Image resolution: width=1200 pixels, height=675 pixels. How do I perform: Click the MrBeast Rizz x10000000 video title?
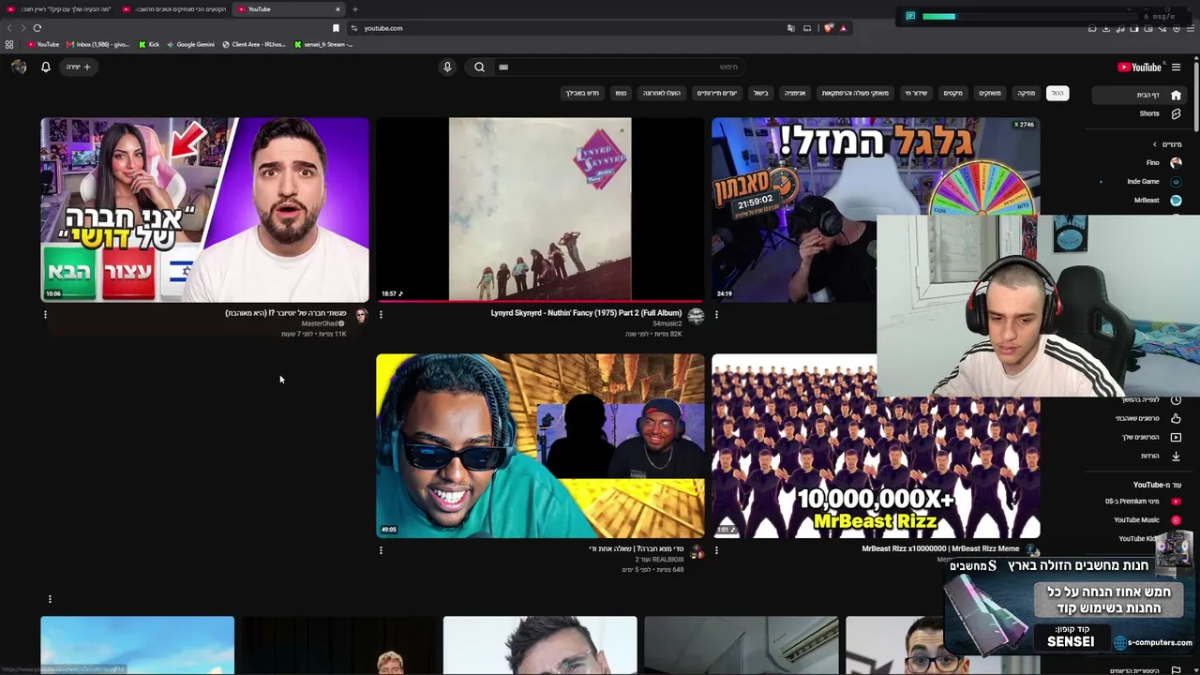pyautogui.click(x=940, y=548)
